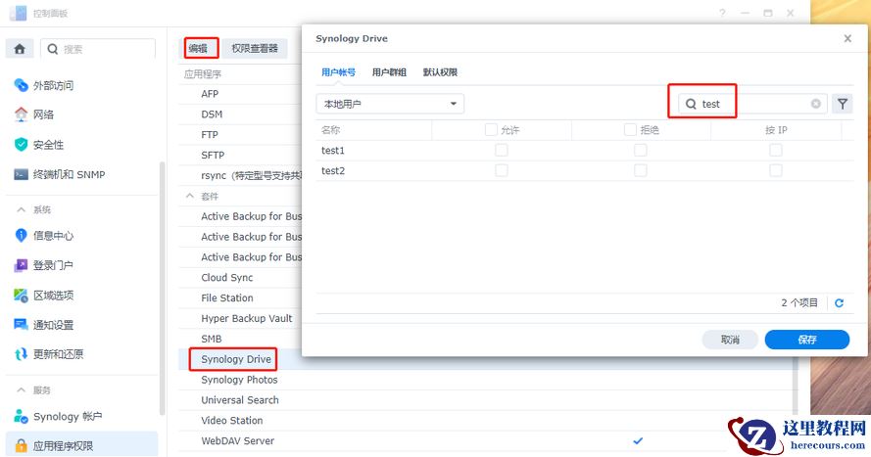Collapse the Services section in sidebar
The height and width of the screenshot is (457, 871).
pyautogui.click(x=21, y=389)
